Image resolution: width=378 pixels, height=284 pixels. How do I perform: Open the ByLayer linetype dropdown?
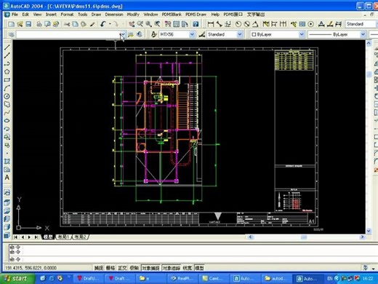click(363, 34)
